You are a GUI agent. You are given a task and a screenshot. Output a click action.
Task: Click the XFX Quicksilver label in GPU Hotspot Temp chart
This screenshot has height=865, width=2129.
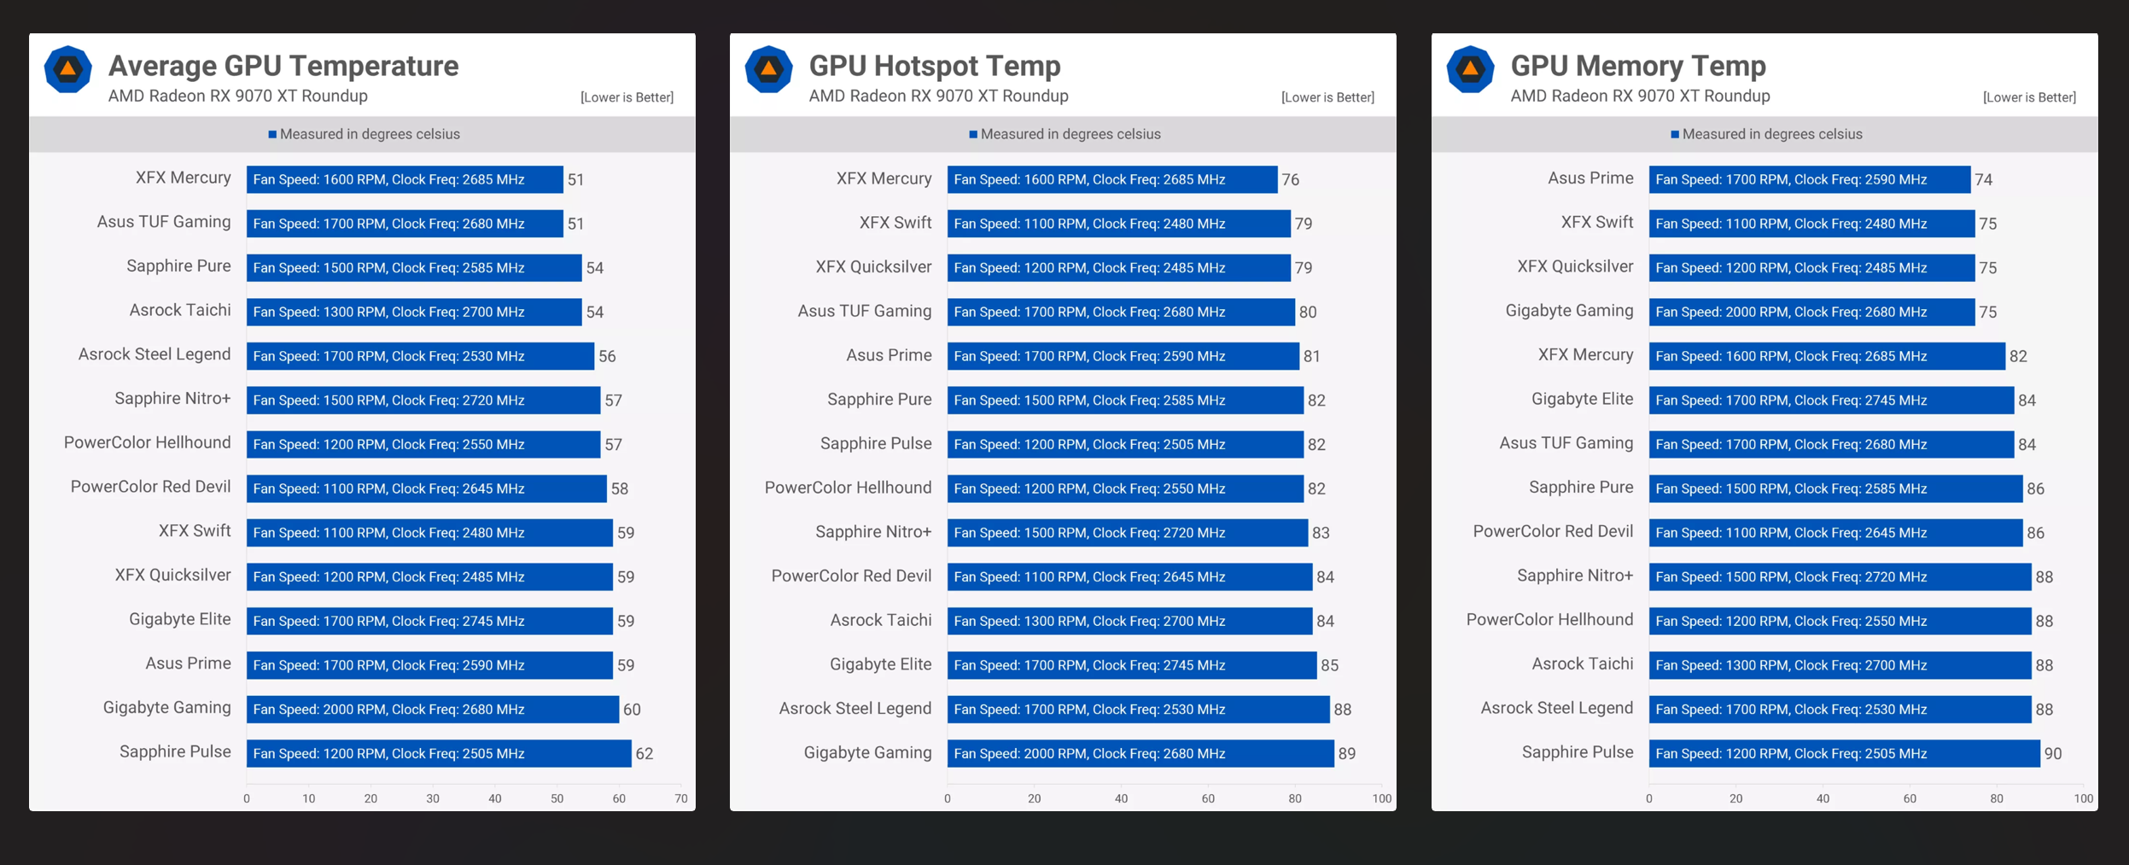pos(873,267)
